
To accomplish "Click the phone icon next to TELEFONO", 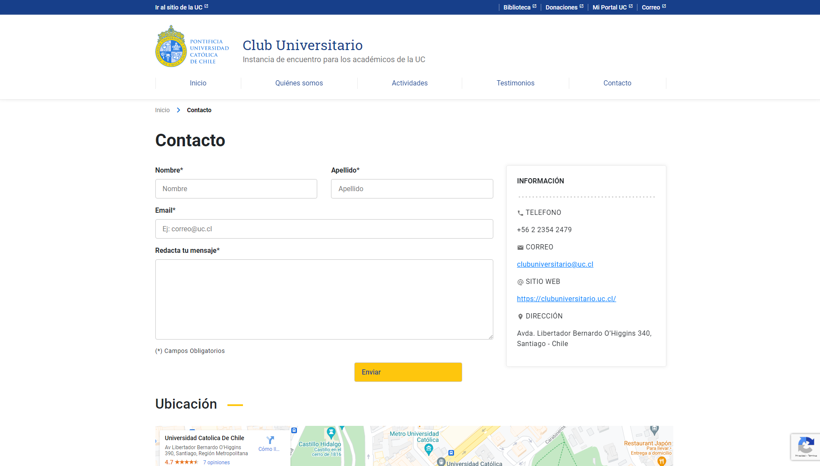I will click(x=520, y=213).
